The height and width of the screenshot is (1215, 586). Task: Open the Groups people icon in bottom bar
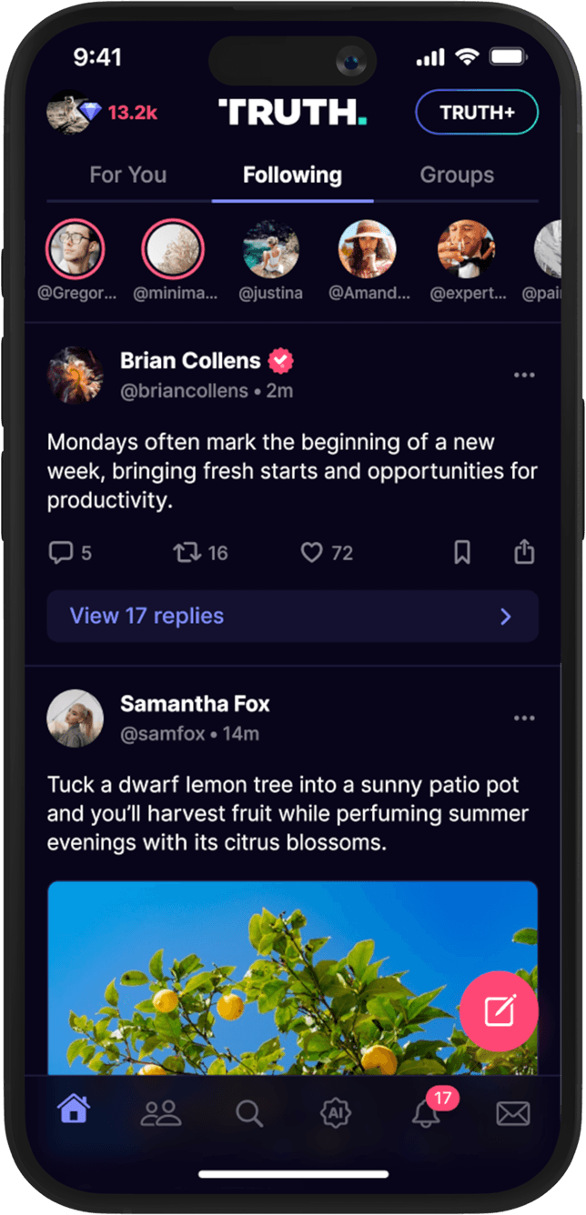pyautogui.click(x=161, y=1113)
